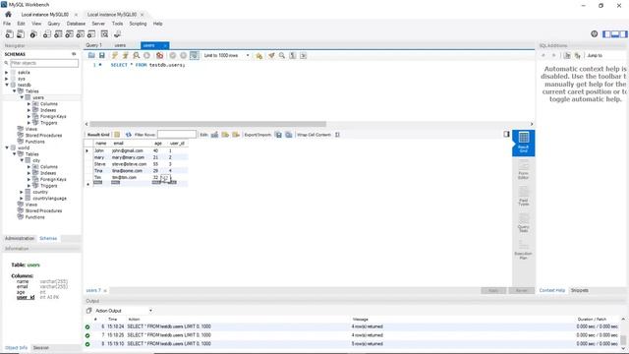The image size is (629, 354).
Task: Show the Execution Plan panel
Action: 523,250
